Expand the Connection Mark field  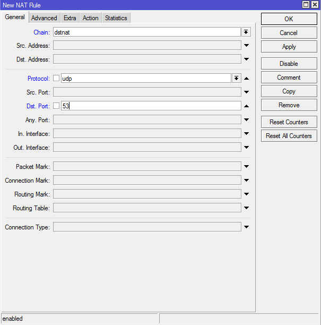(246, 180)
